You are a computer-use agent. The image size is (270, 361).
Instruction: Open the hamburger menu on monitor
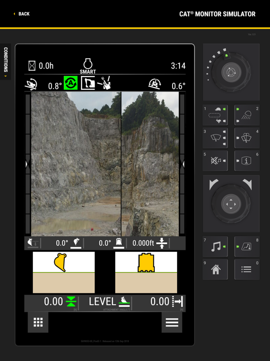[x=172, y=322]
